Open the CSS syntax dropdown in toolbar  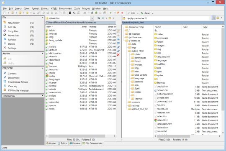pyautogui.click(x=138, y=13)
